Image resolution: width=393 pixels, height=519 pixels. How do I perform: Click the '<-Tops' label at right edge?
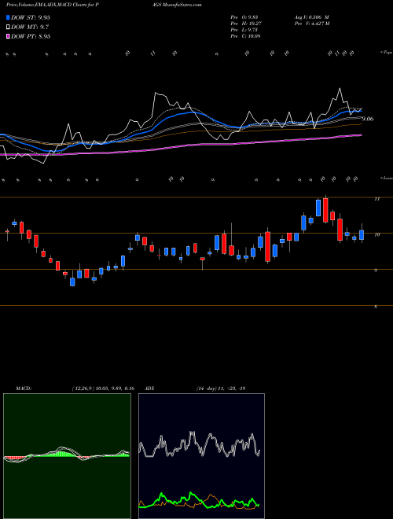tap(386, 53)
